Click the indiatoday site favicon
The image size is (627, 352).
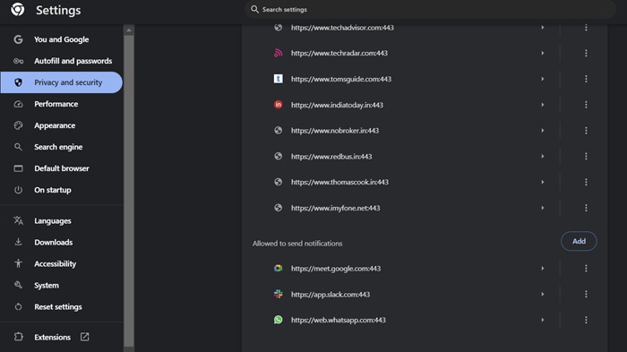(278, 105)
